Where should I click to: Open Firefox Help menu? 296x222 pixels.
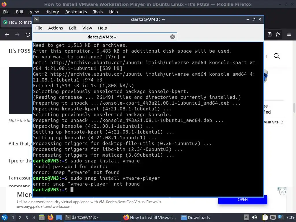[113, 12]
